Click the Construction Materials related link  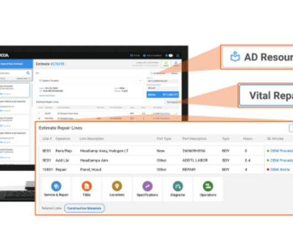point(84,208)
